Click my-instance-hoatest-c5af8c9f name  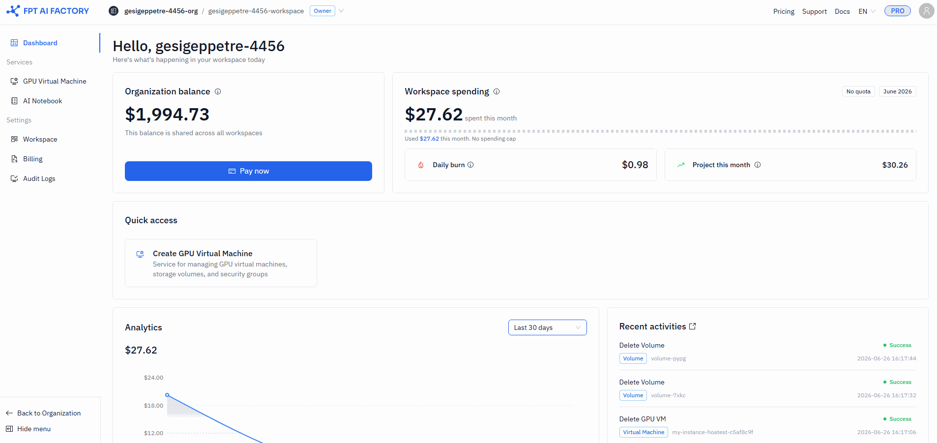tap(712, 432)
